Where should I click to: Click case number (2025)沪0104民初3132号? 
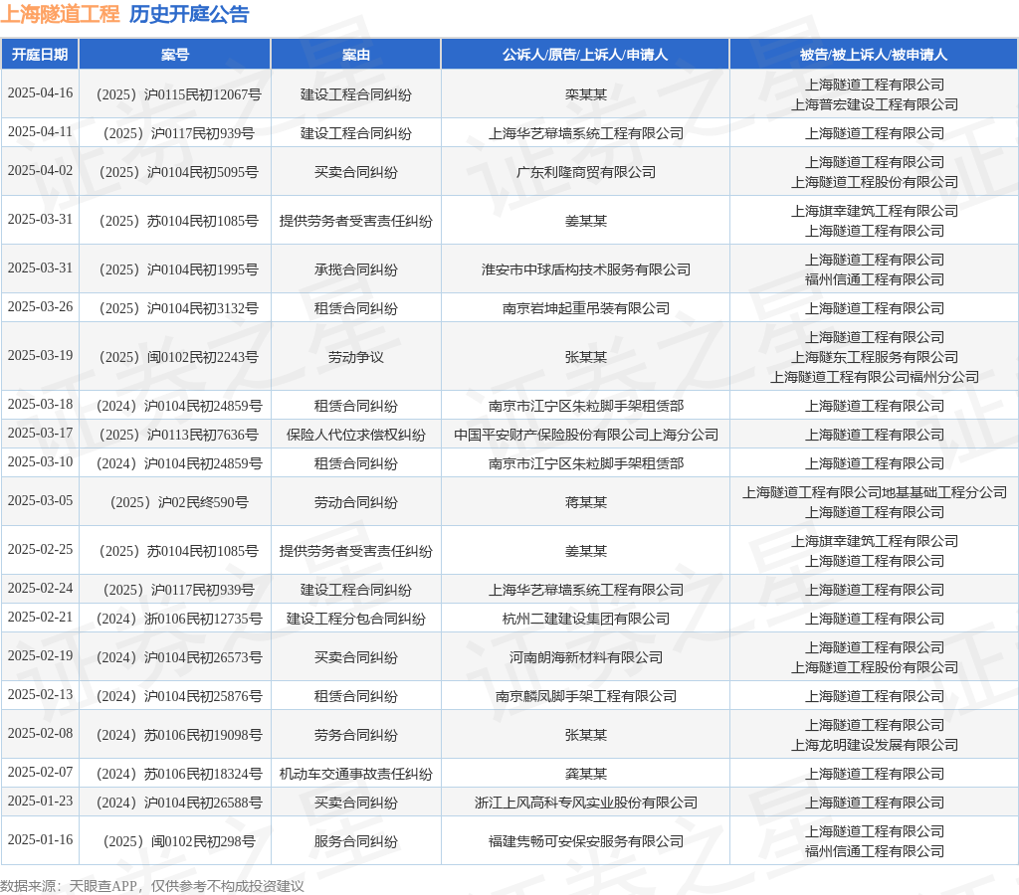coord(179,308)
